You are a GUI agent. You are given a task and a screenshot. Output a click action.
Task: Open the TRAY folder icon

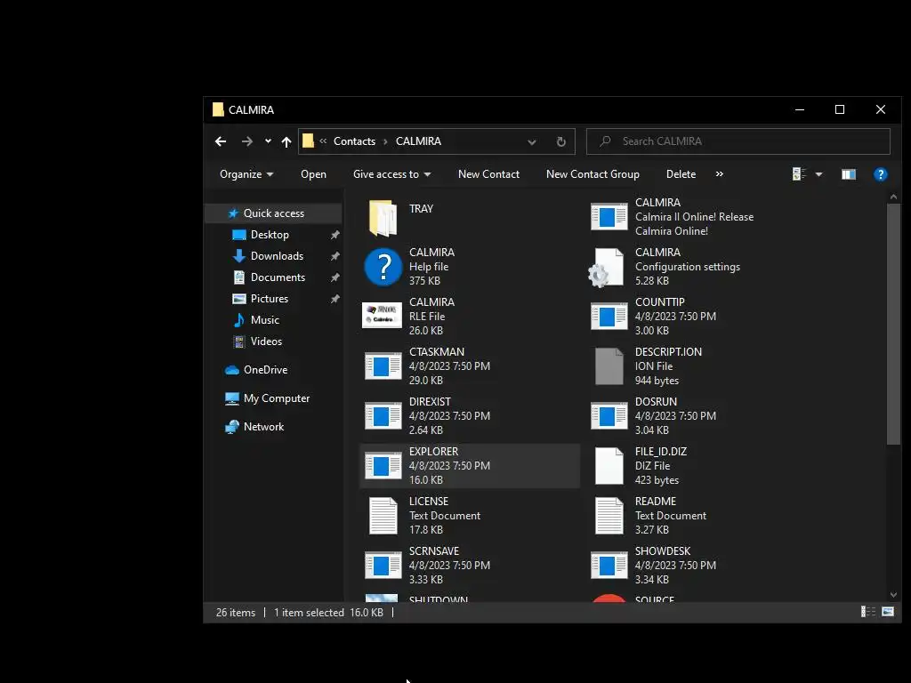(x=383, y=218)
